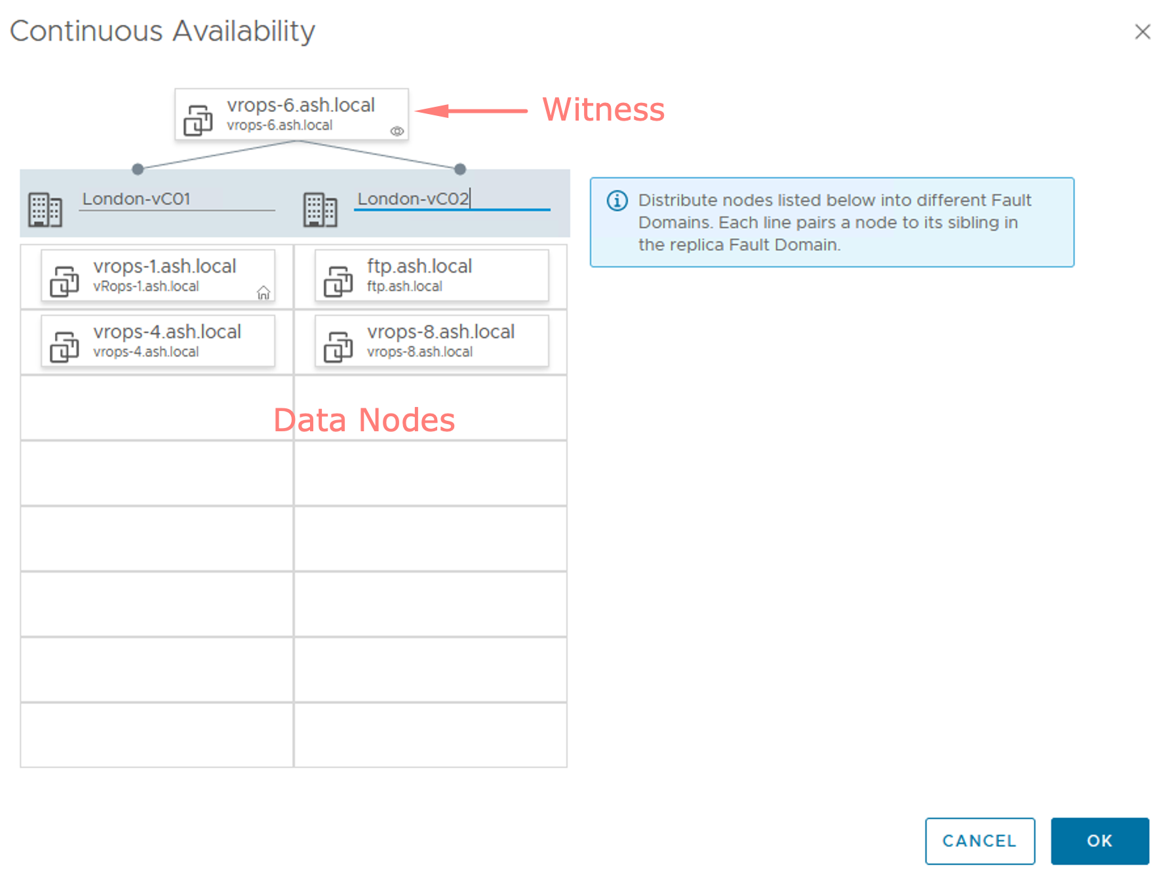Select the London-vC02 name field
Viewport: 1168px width, 894px height.
click(x=451, y=199)
